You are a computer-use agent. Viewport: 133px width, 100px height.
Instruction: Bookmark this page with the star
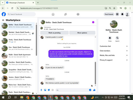tap(114, 8)
